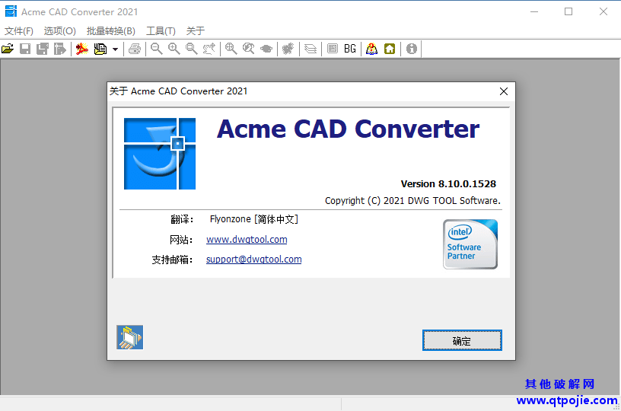Expand the dropdown arrow beside batch convert

115,49
